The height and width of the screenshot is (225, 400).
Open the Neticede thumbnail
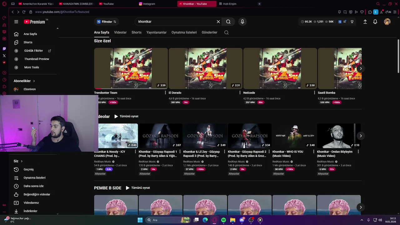[x=280, y=68]
